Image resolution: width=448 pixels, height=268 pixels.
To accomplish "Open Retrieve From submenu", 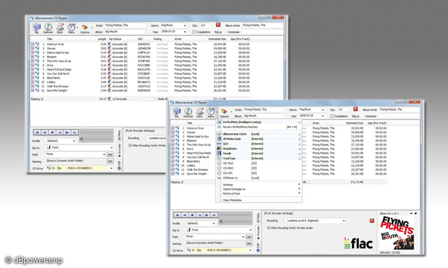I will [x=258, y=194].
